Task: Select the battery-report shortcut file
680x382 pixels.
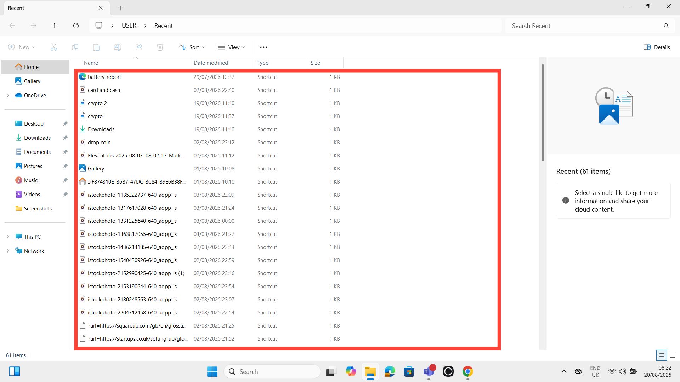Action: point(104,77)
